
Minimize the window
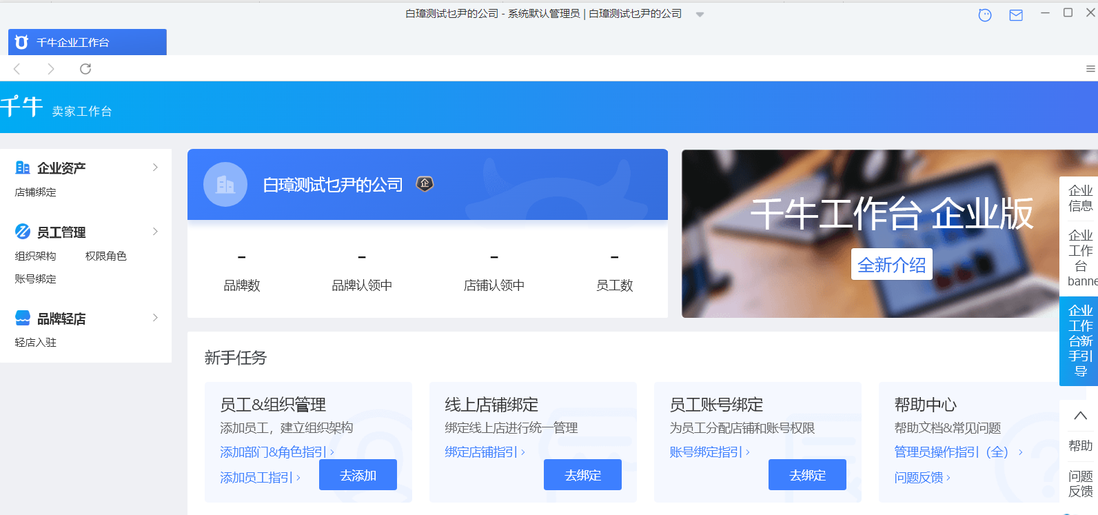(x=1045, y=13)
